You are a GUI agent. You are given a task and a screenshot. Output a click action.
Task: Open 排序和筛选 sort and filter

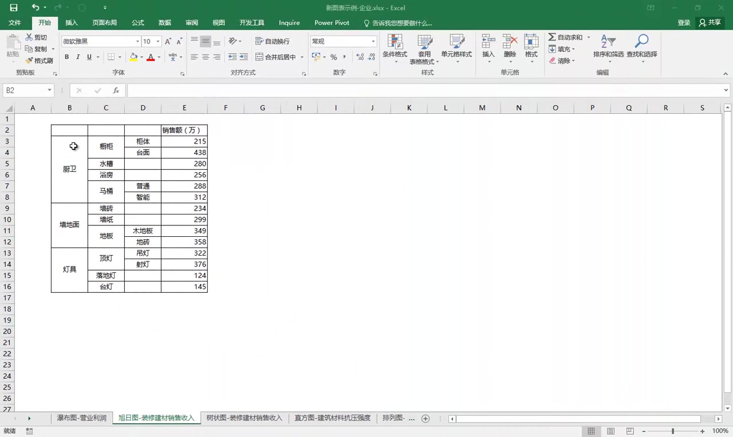[x=608, y=49]
